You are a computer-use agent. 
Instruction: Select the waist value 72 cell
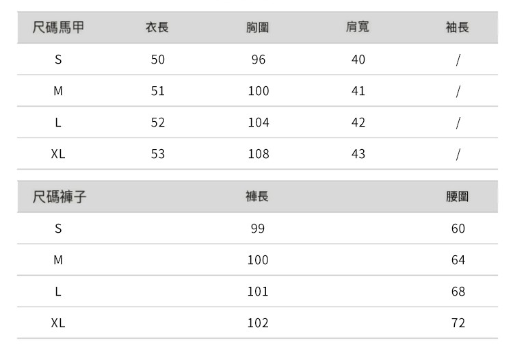point(458,323)
